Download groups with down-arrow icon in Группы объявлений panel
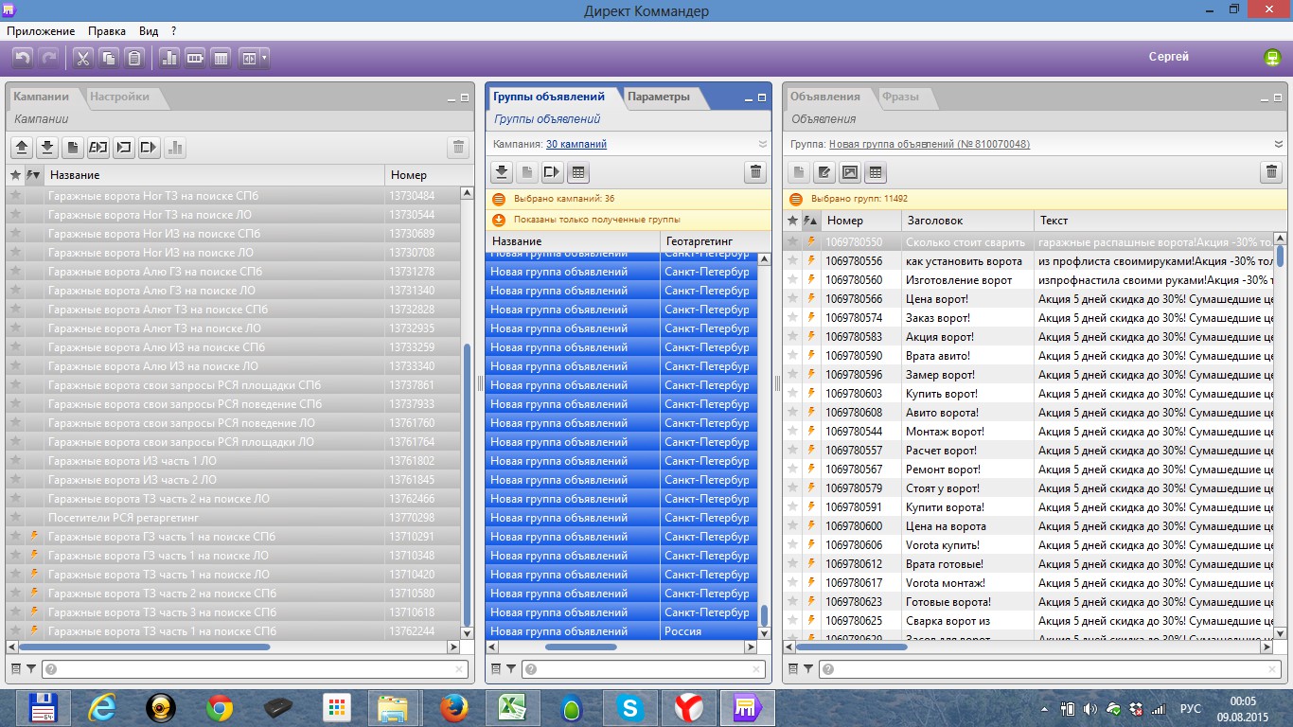 pos(502,172)
